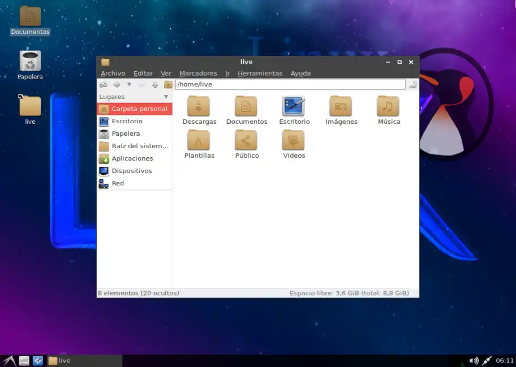The image size is (516, 367).
Task: Open the Descargas folder
Action: (x=199, y=107)
